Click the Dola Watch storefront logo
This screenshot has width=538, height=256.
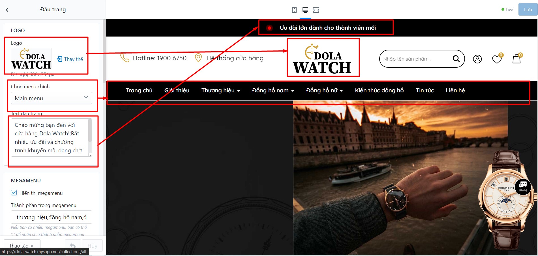(322, 59)
